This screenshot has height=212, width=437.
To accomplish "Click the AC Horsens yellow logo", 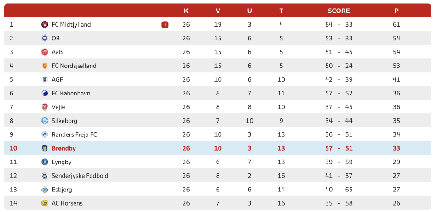I will point(45,203).
